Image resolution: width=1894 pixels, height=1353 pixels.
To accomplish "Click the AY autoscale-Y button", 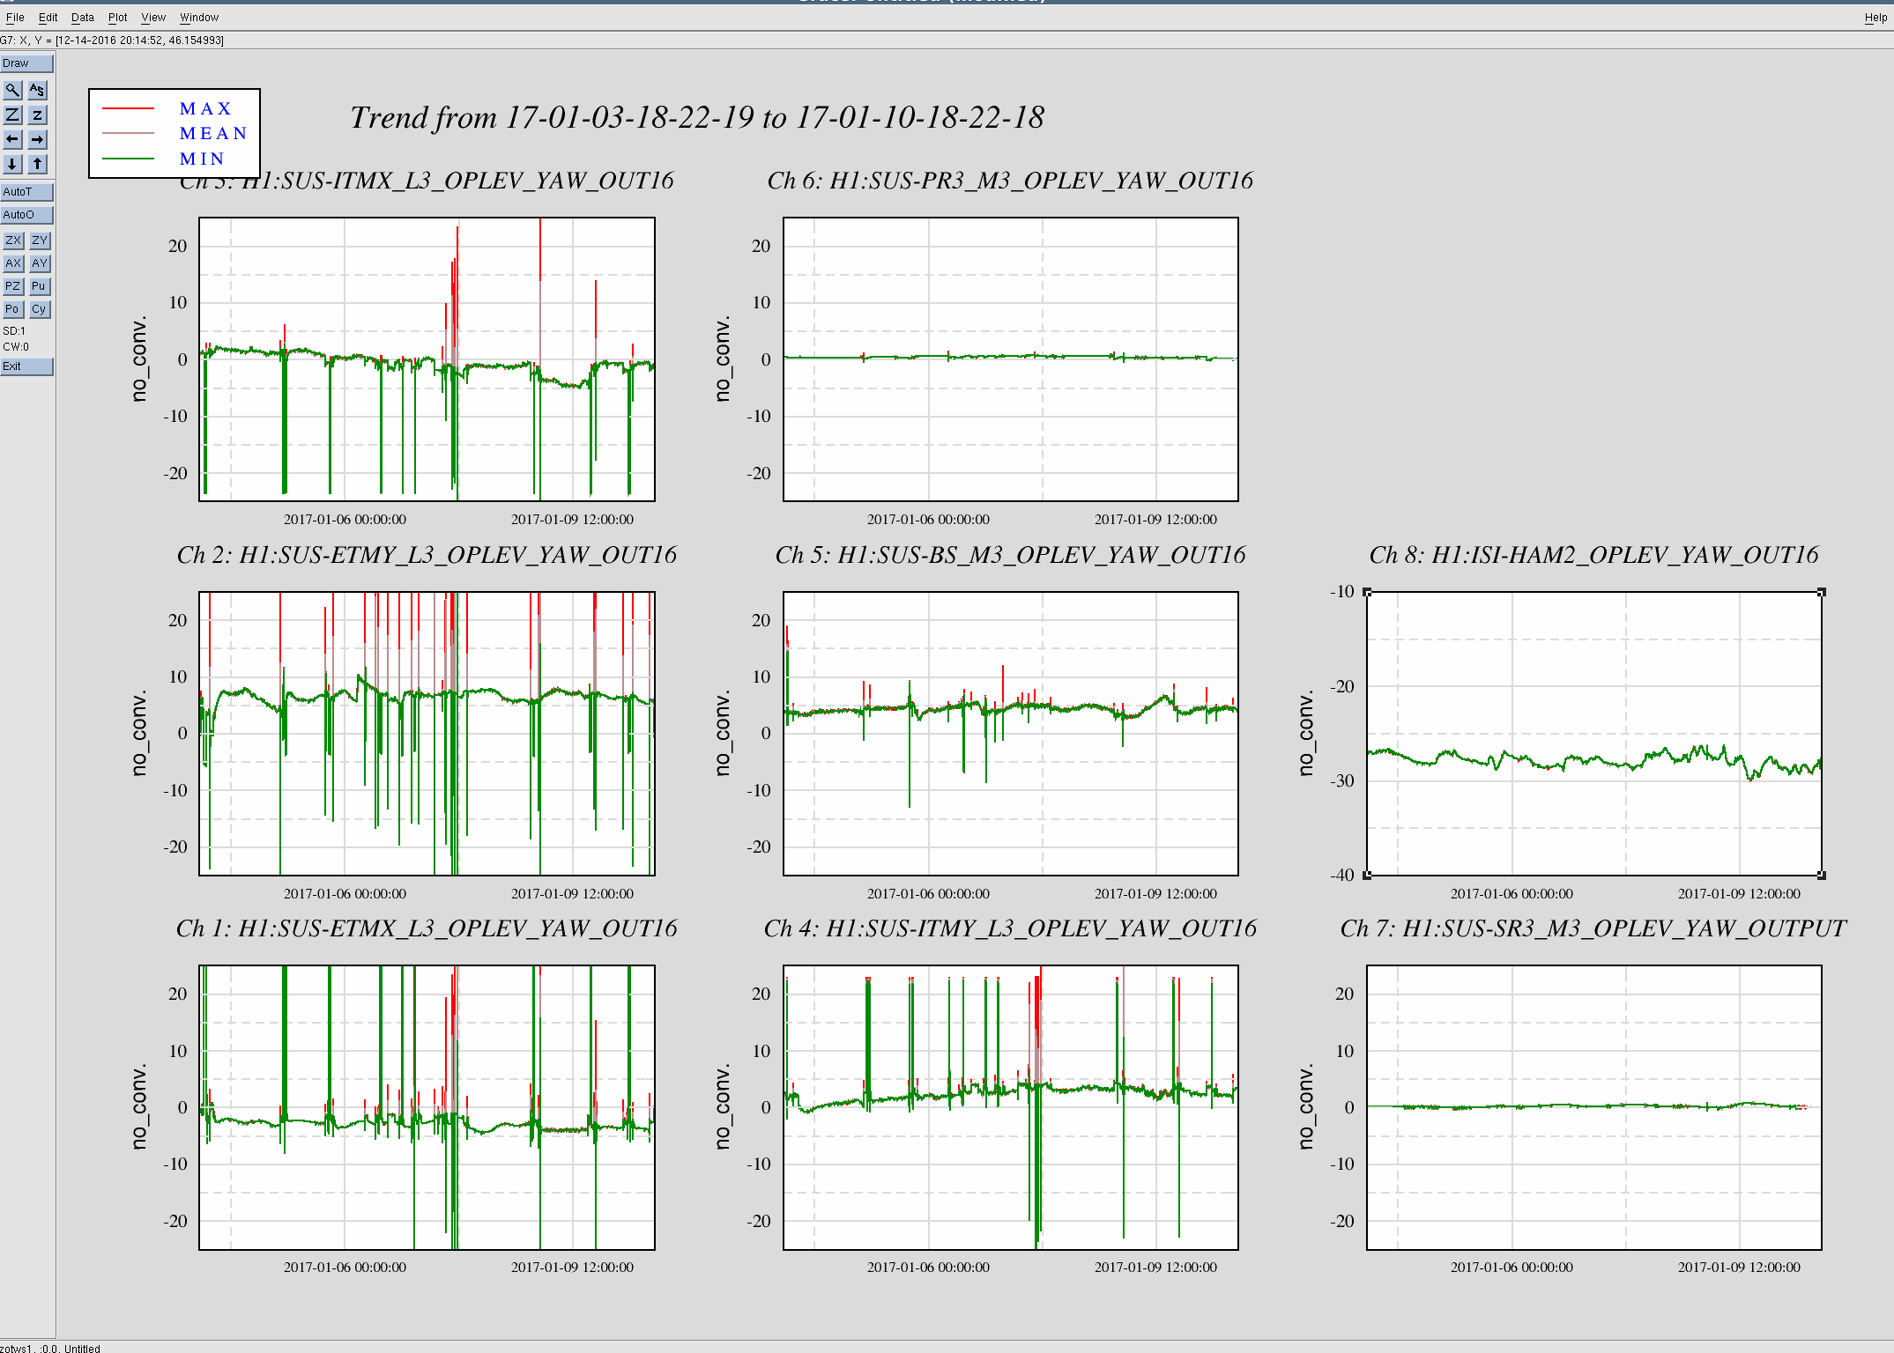I will point(39,263).
